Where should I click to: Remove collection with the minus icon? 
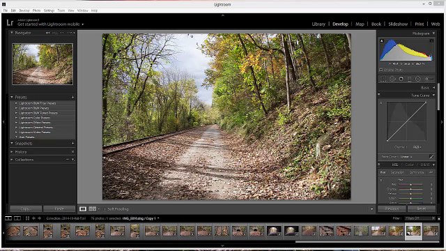click(68, 160)
